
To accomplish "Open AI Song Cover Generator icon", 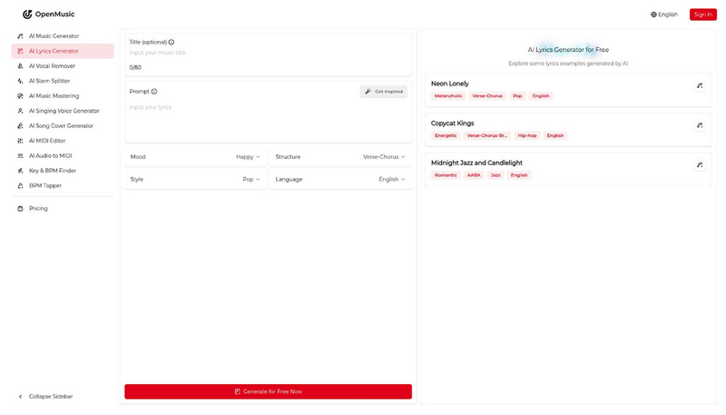I will point(20,126).
